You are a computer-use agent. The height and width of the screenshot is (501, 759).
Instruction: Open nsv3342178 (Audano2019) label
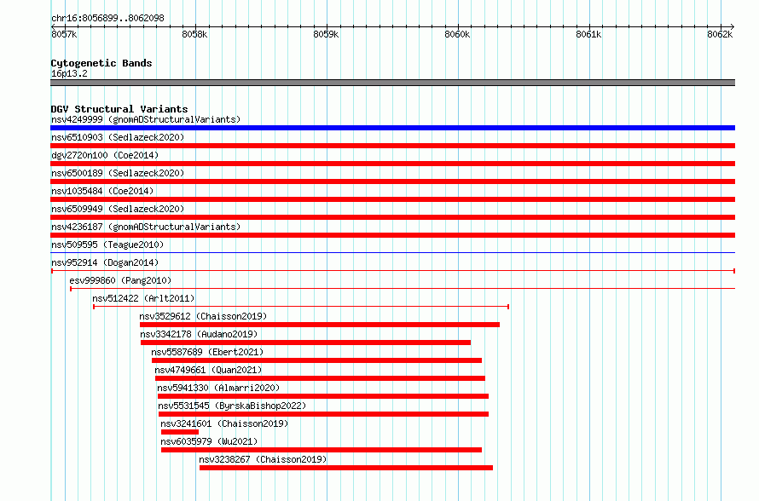199,334
